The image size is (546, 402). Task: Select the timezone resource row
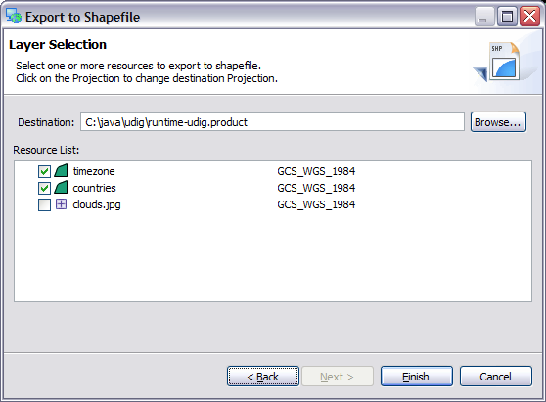tap(273, 171)
